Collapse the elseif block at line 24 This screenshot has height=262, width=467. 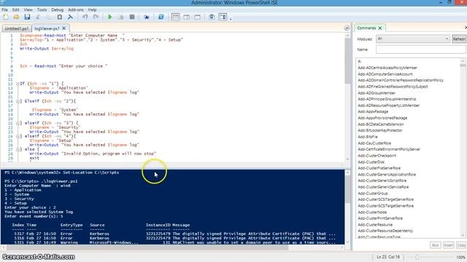(18, 136)
